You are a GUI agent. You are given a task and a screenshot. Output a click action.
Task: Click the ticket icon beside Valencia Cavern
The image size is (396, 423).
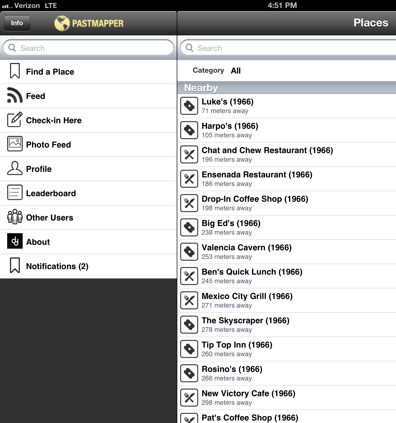pyautogui.click(x=189, y=252)
